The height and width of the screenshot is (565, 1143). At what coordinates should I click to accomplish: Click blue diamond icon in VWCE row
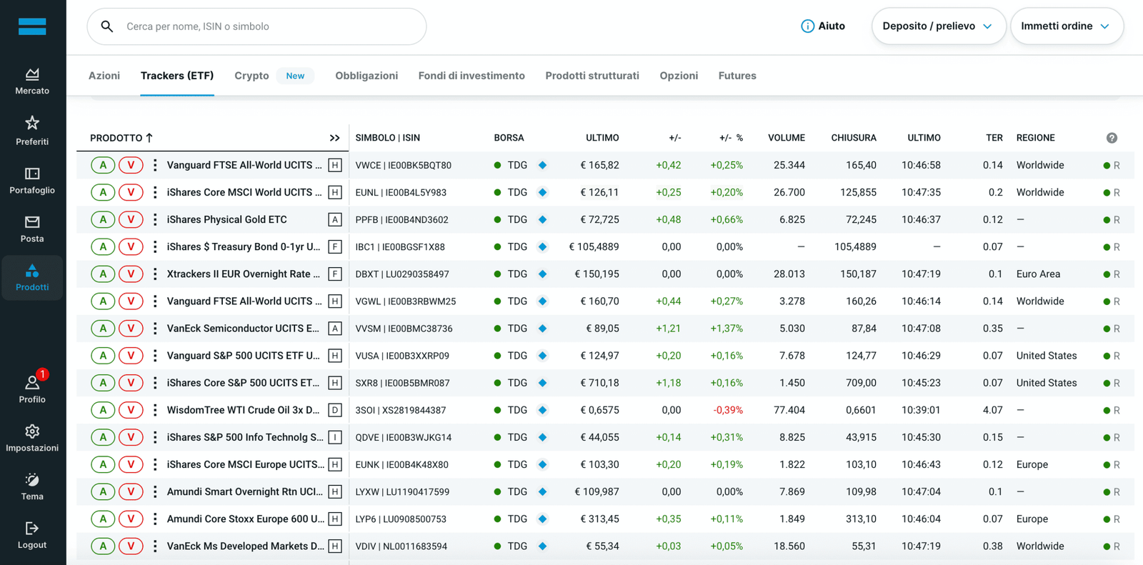click(542, 166)
